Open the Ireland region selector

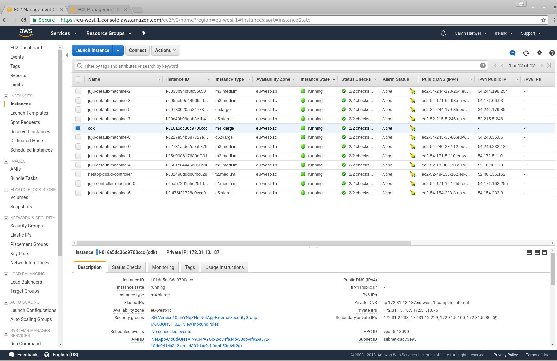pyautogui.click(x=504, y=33)
